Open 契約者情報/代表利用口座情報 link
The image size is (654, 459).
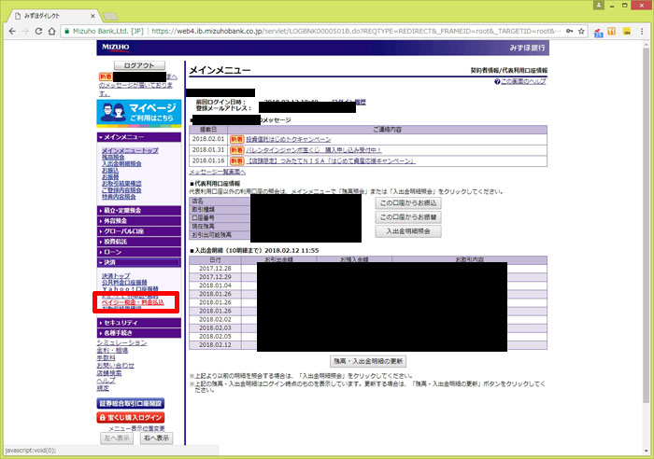tap(509, 70)
